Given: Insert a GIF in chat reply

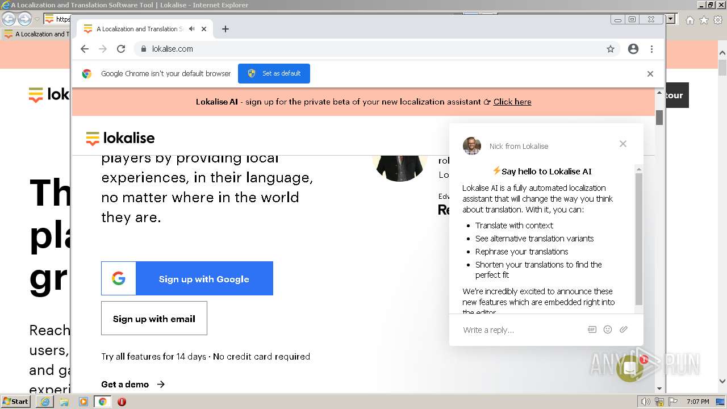Looking at the screenshot, I should [x=592, y=329].
